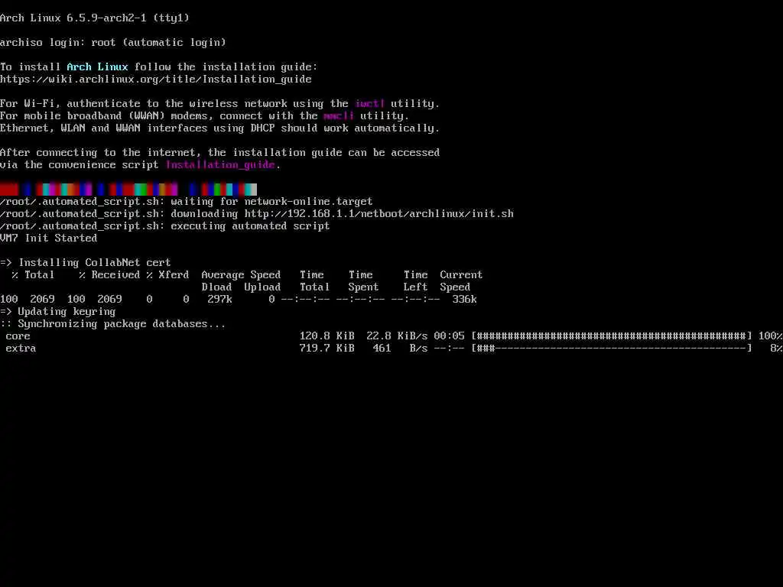Click the 'Time Left' column header

coord(415,281)
